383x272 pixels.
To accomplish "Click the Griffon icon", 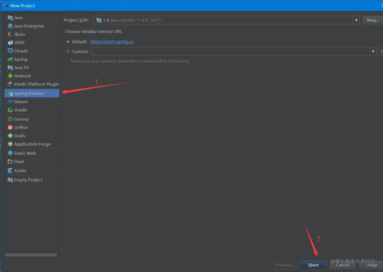I will click(10, 128).
